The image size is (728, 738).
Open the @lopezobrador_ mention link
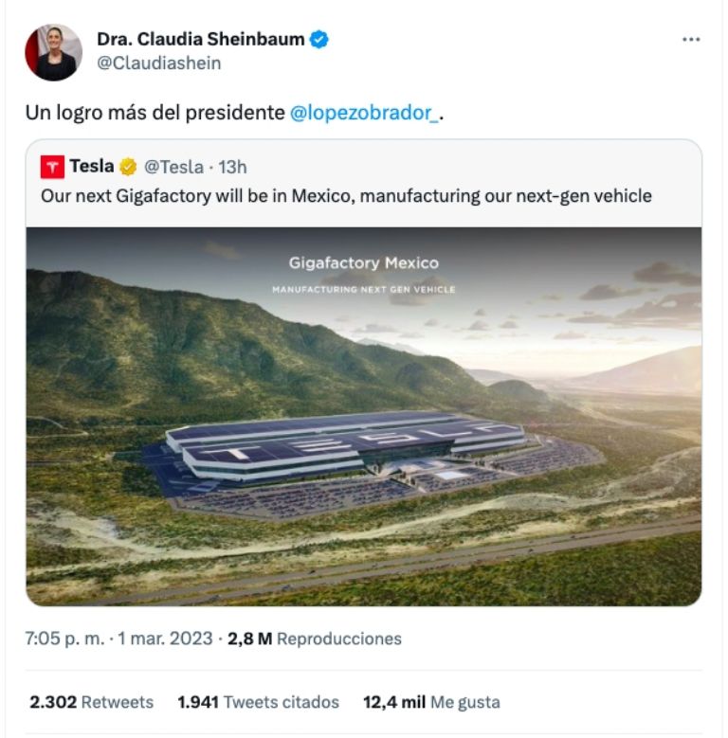pyautogui.click(x=364, y=112)
